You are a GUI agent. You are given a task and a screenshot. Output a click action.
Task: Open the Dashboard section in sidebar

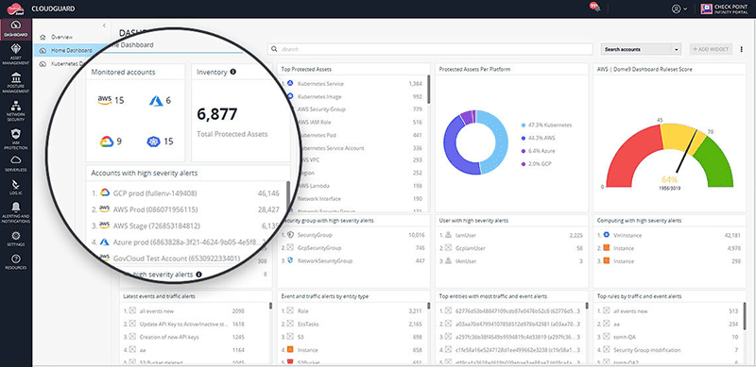pos(16,29)
